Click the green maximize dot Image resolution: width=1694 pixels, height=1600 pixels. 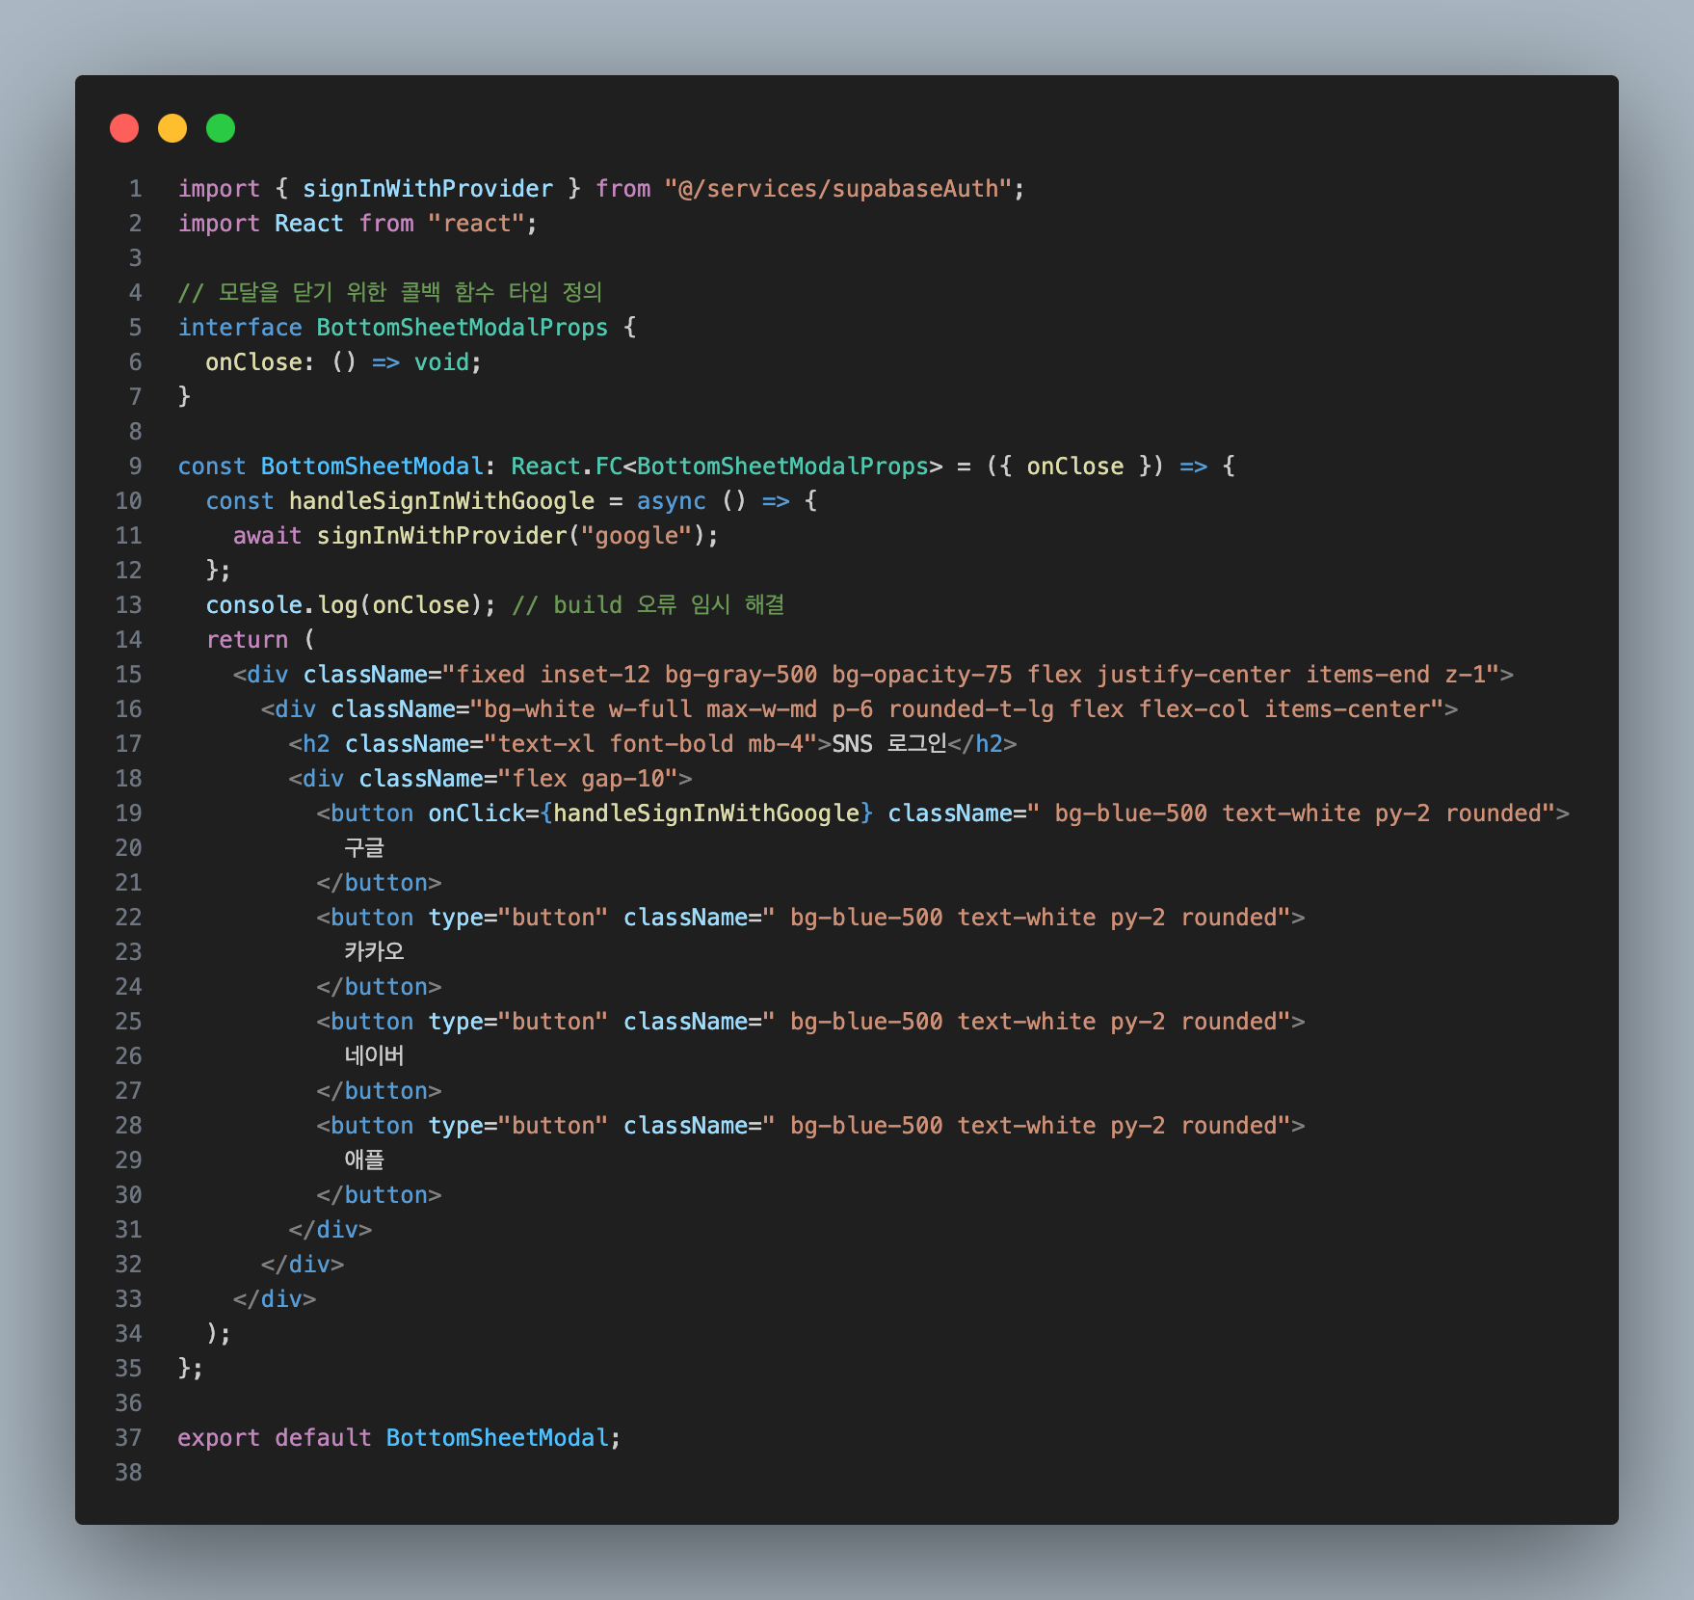pyautogui.click(x=221, y=128)
